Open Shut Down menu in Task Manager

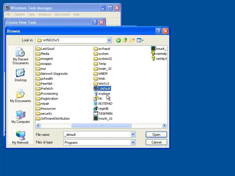tap(62, 14)
